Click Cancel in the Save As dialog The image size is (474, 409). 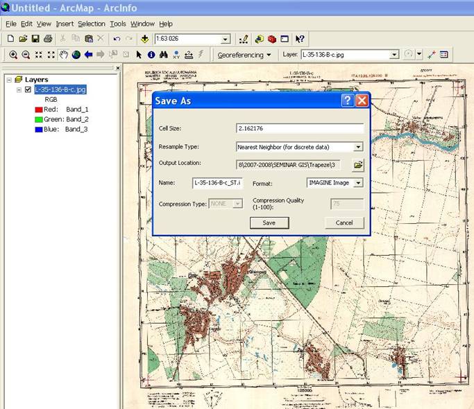click(x=344, y=223)
